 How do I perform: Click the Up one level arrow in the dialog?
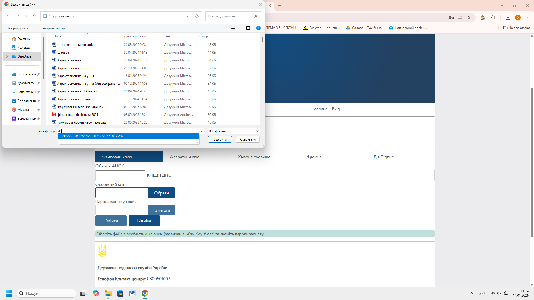34,16
